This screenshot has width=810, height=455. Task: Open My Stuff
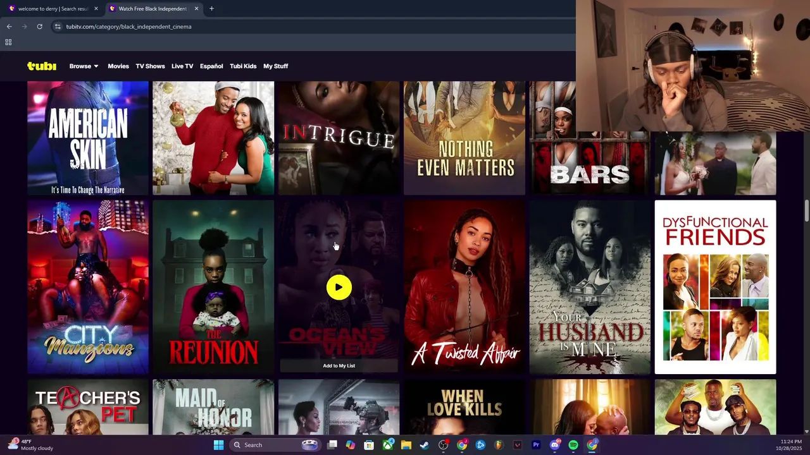click(x=276, y=66)
